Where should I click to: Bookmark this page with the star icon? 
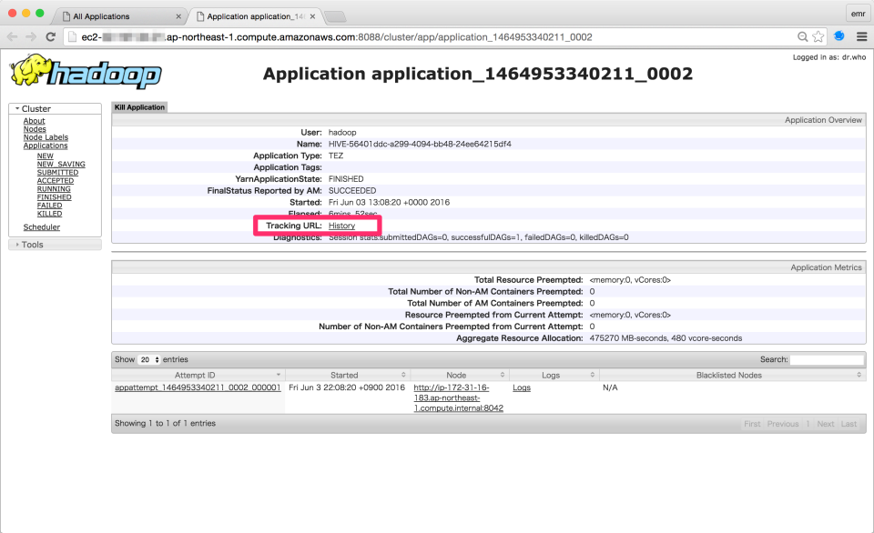tap(818, 36)
